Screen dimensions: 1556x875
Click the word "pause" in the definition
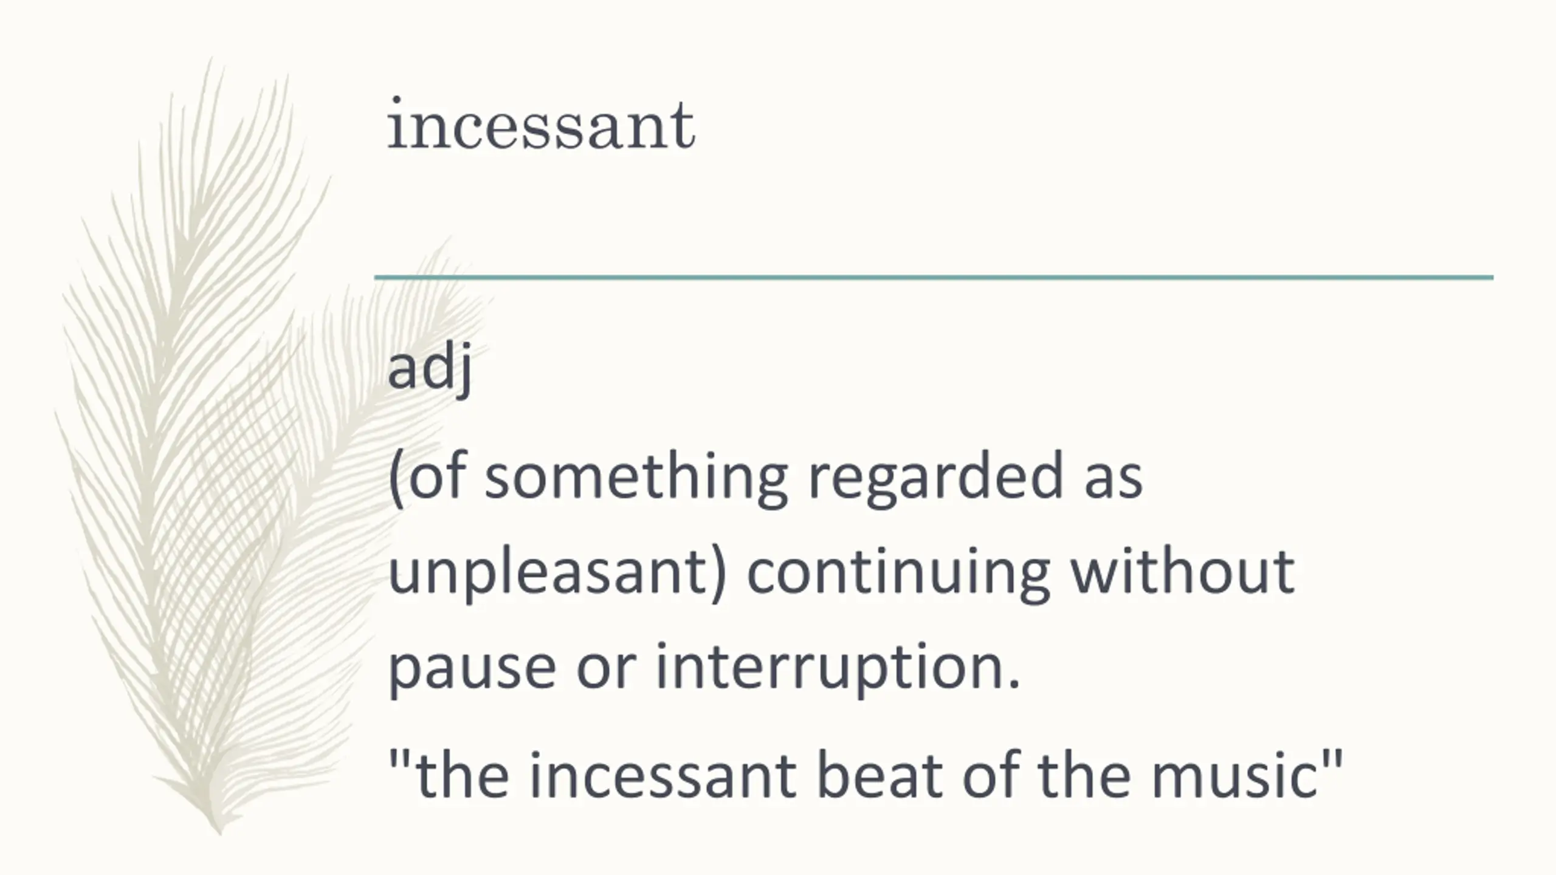[472, 668]
